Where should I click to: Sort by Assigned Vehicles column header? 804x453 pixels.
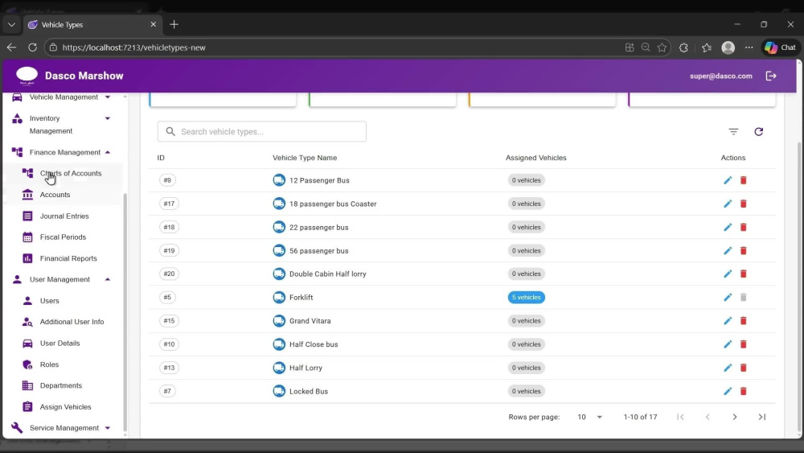tap(535, 158)
